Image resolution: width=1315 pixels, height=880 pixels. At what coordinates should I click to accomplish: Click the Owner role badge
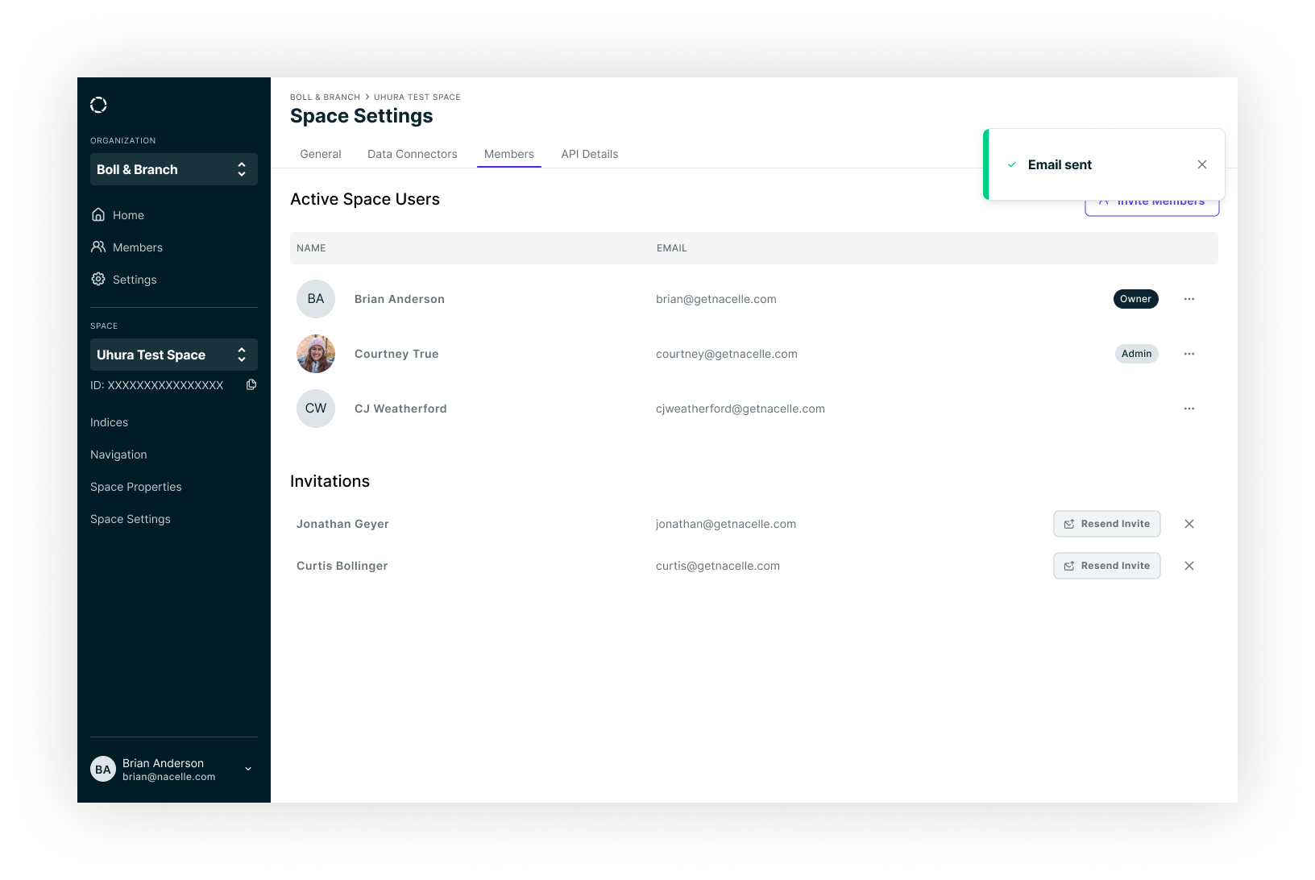pos(1136,299)
